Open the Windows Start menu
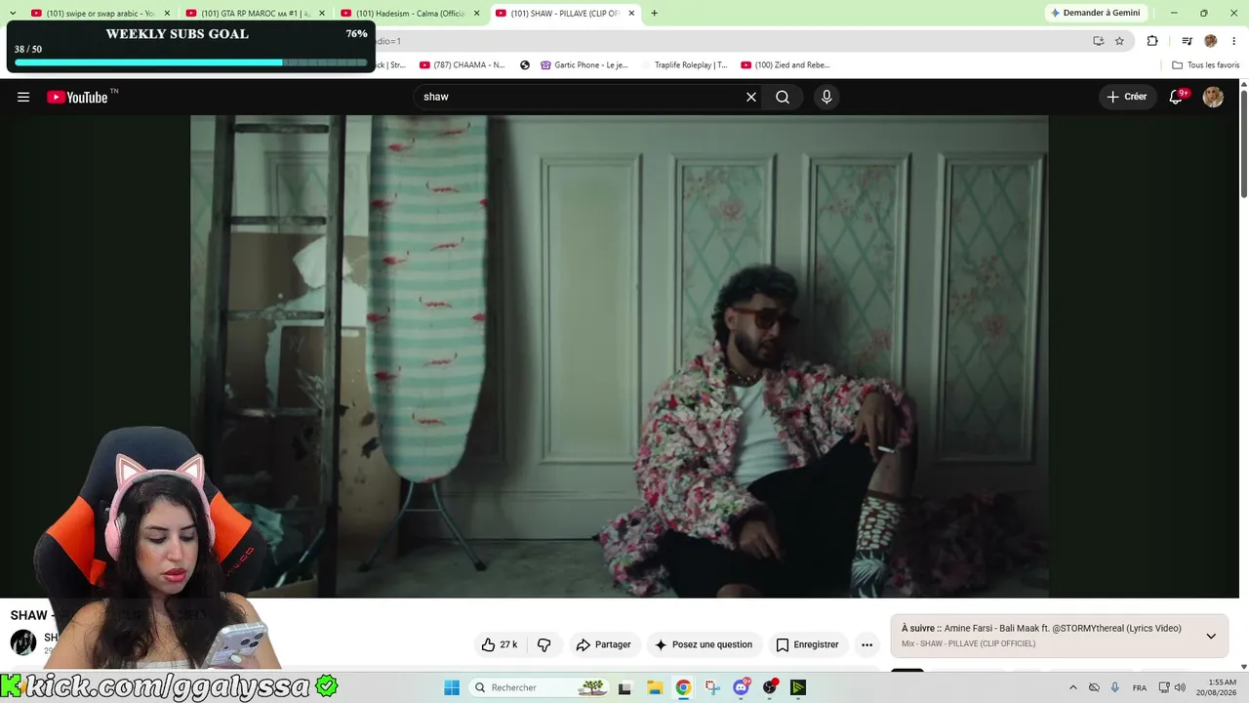The image size is (1249, 703). tap(452, 687)
